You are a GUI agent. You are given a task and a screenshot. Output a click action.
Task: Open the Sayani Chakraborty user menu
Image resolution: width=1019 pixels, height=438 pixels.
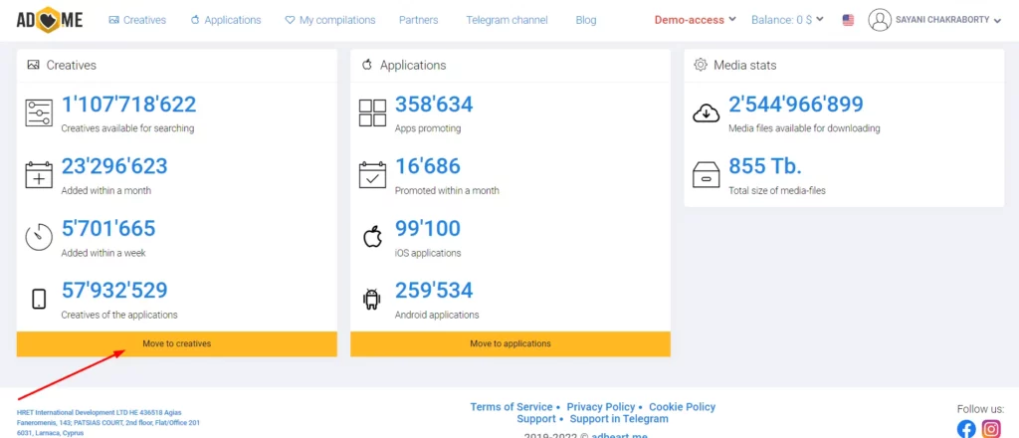pyautogui.click(x=934, y=20)
